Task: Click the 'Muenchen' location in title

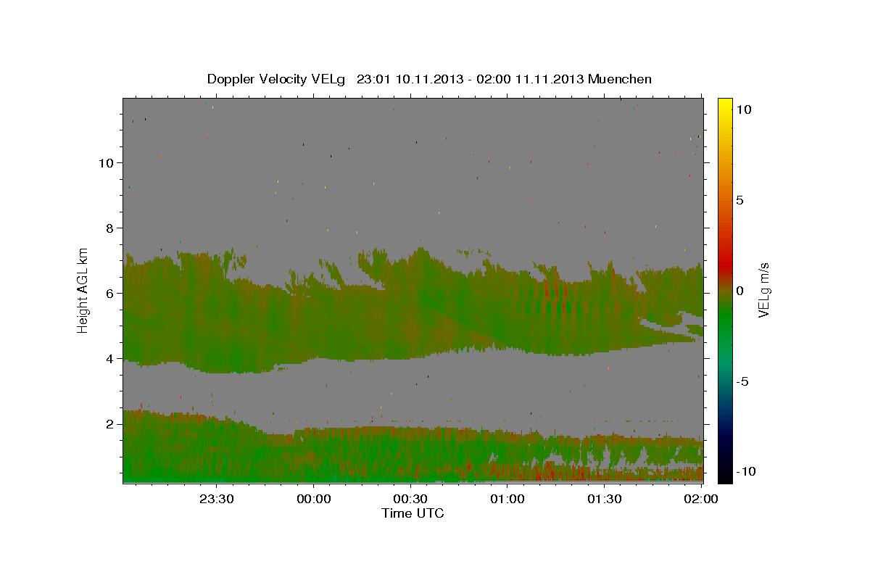Action: (x=620, y=79)
